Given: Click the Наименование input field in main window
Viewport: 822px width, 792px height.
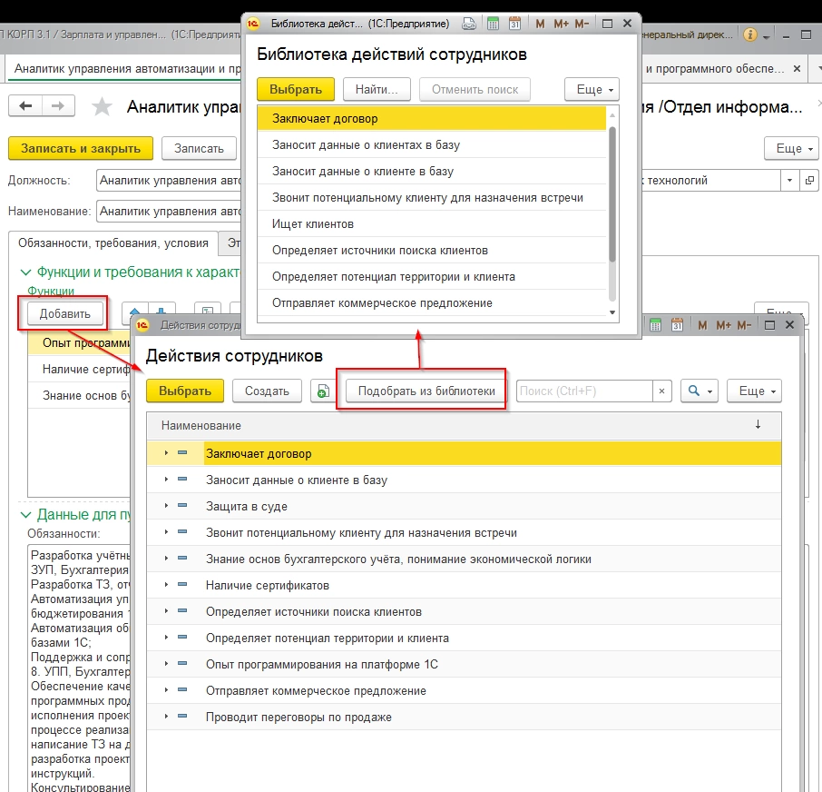Looking at the screenshot, I should pyautogui.click(x=169, y=212).
